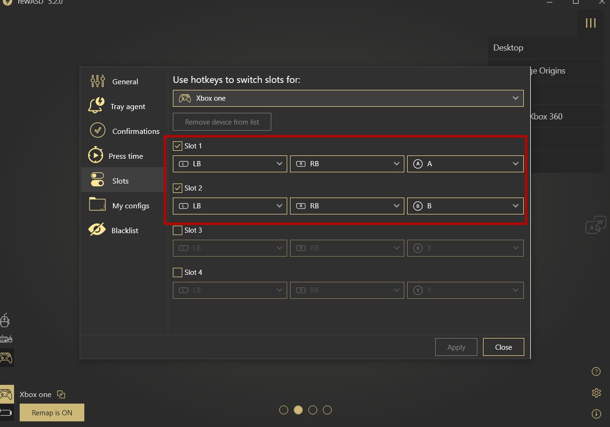This screenshot has height=427, width=610.
Task: Click the three-bar configs panel icon
Action: click(x=590, y=23)
